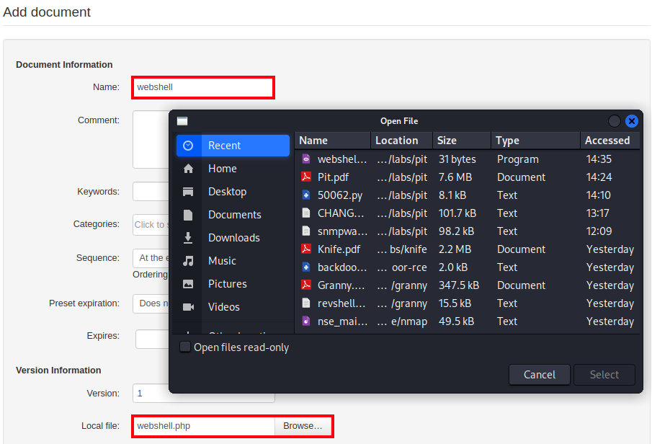This screenshot has width=652, height=444.
Task: Click the Downloads arrow icon
Action: click(188, 238)
